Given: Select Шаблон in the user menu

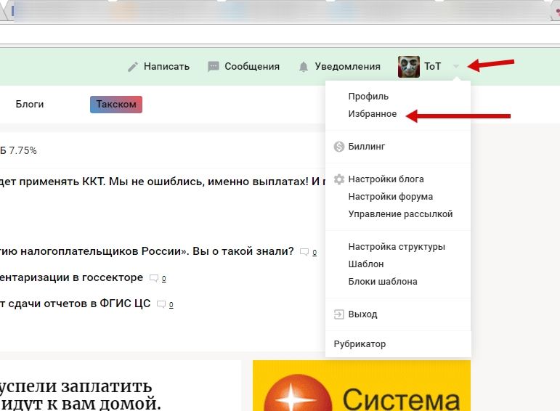Looking at the screenshot, I should pos(366,264).
